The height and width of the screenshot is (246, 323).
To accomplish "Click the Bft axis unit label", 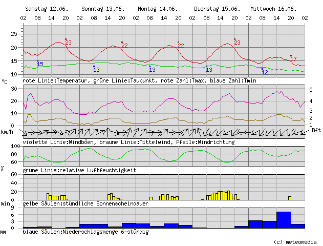I will (316, 130).
